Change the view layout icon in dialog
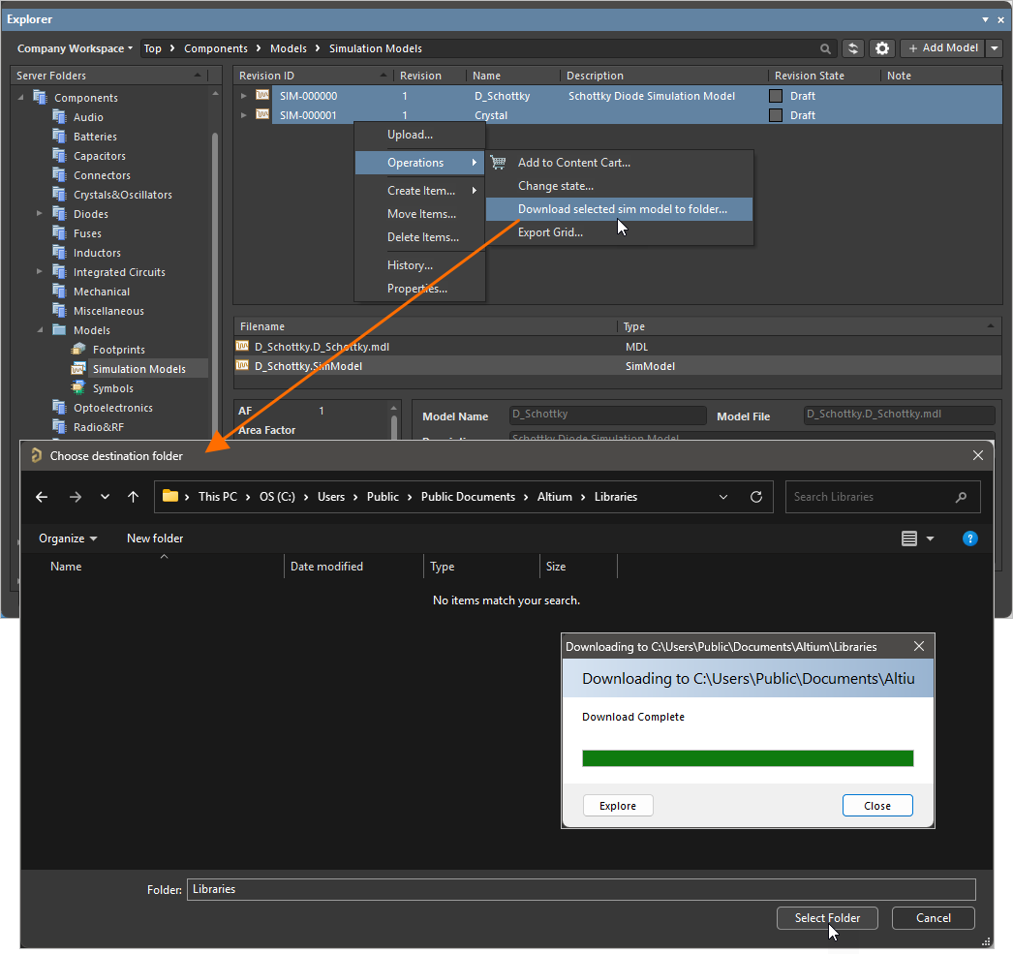 point(909,539)
